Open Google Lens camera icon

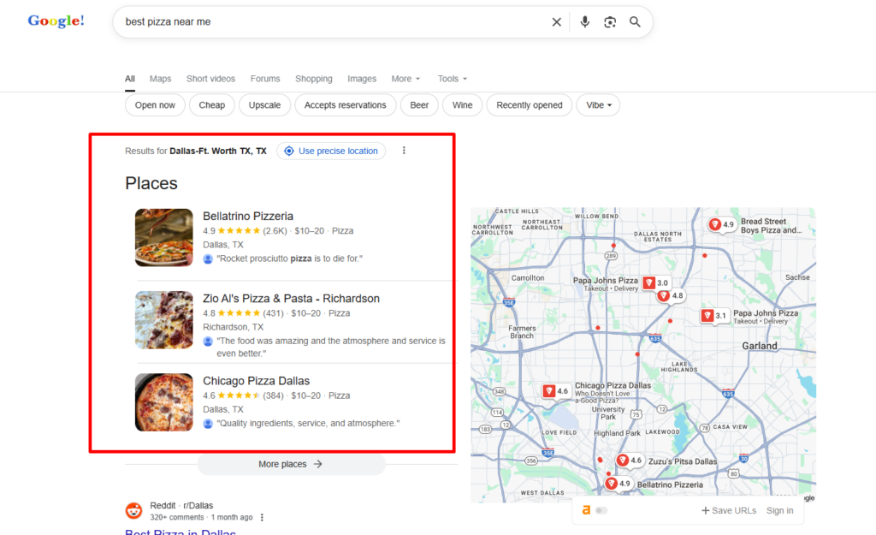pos(610,21)
